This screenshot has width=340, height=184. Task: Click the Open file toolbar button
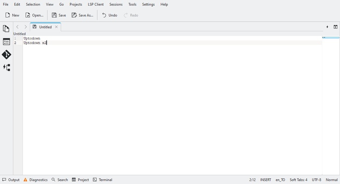(34, 15)
